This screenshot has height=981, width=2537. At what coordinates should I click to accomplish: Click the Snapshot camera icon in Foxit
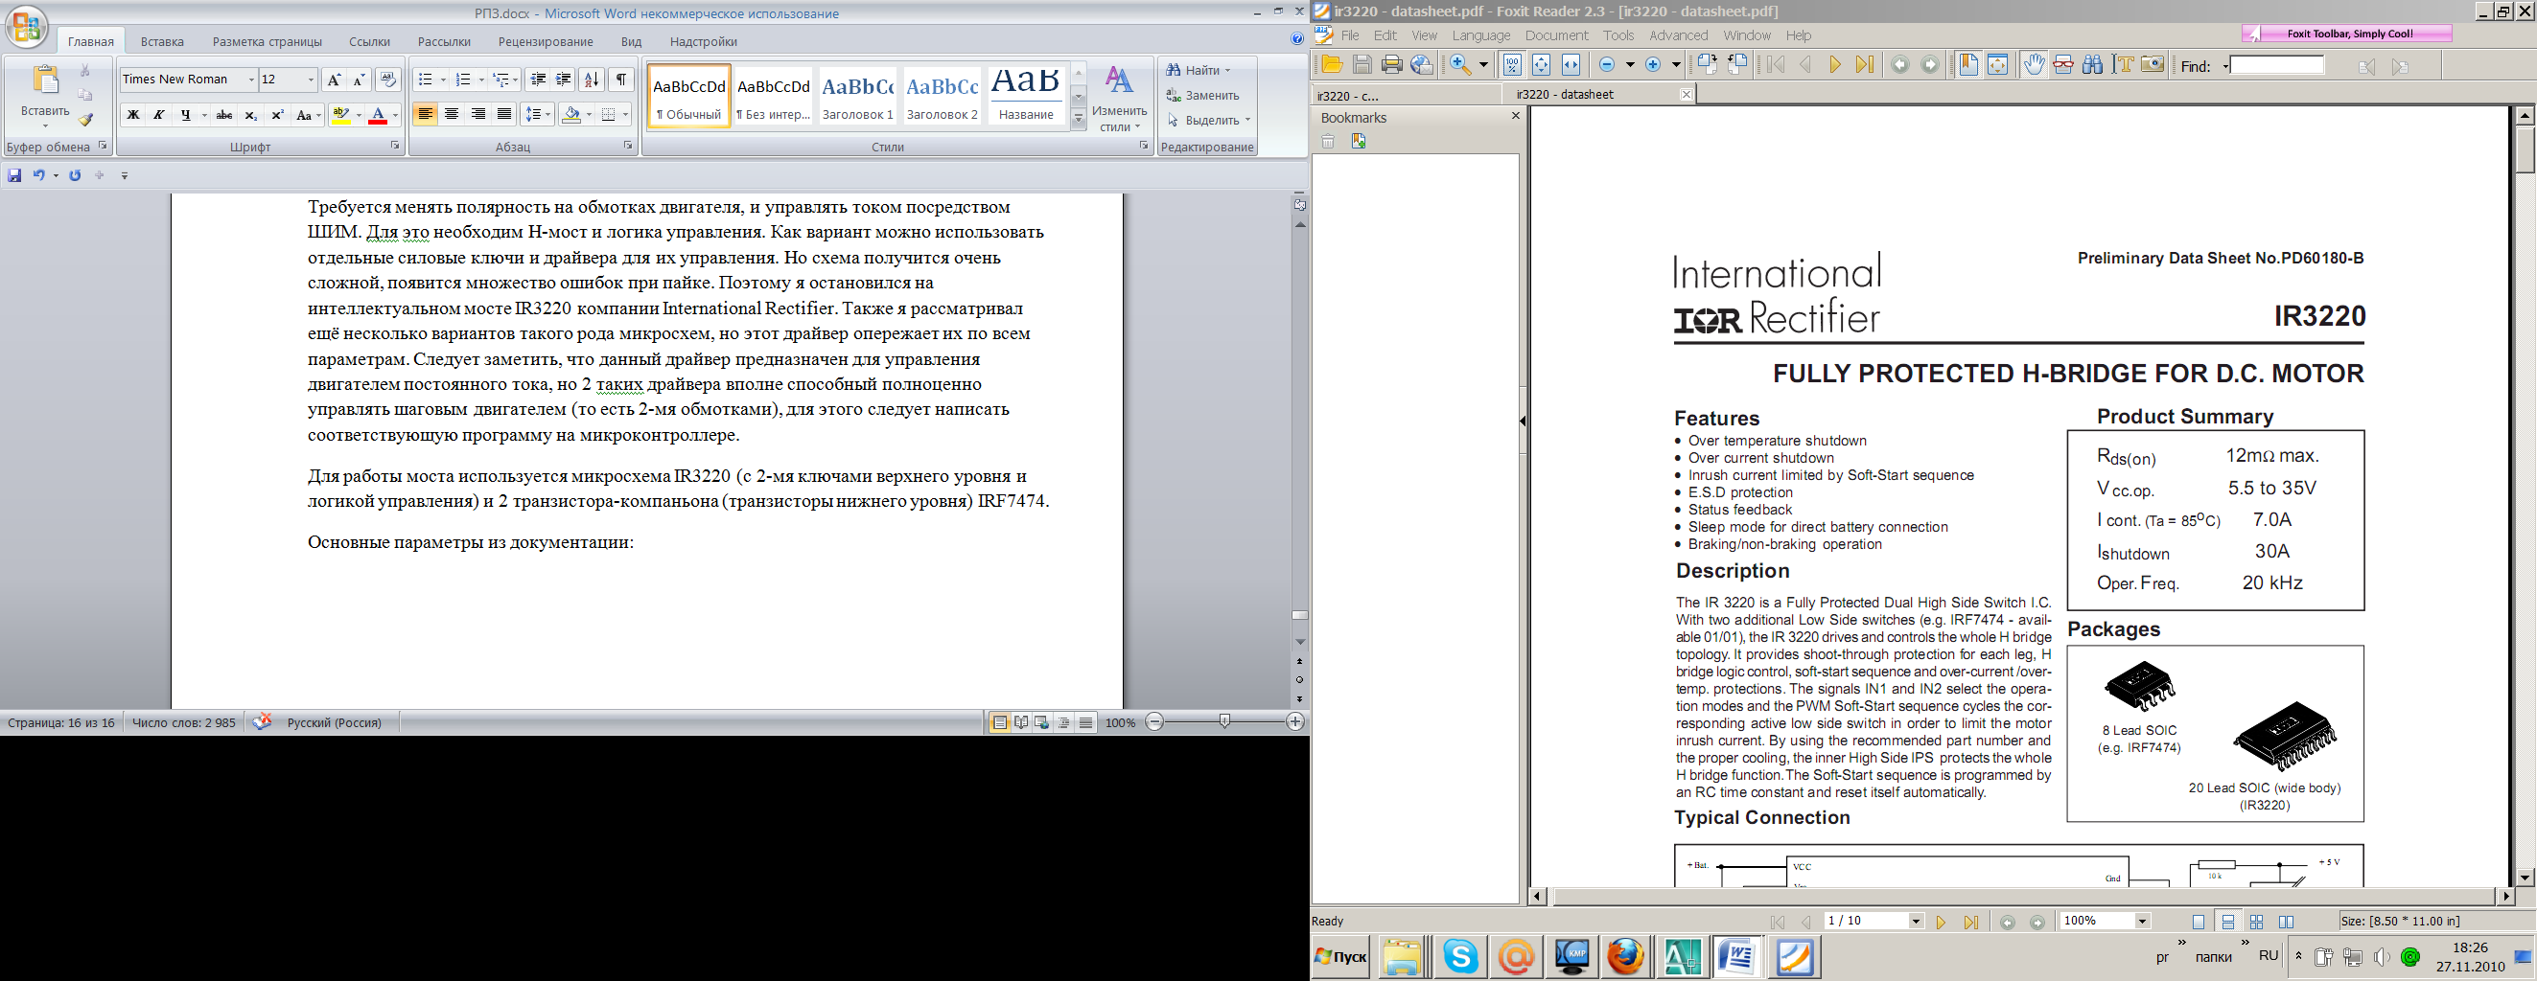tap(2153, 65)
